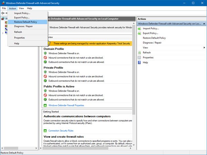
Task: Maximize the firewall window
Action: pyautogui.click(x=193, y=3)
